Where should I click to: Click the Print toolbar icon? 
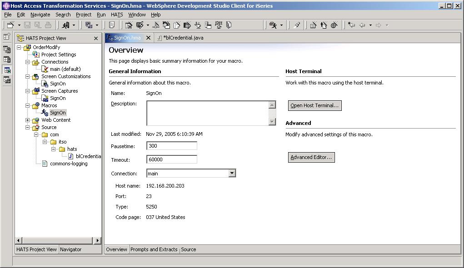tap(48, 25)
